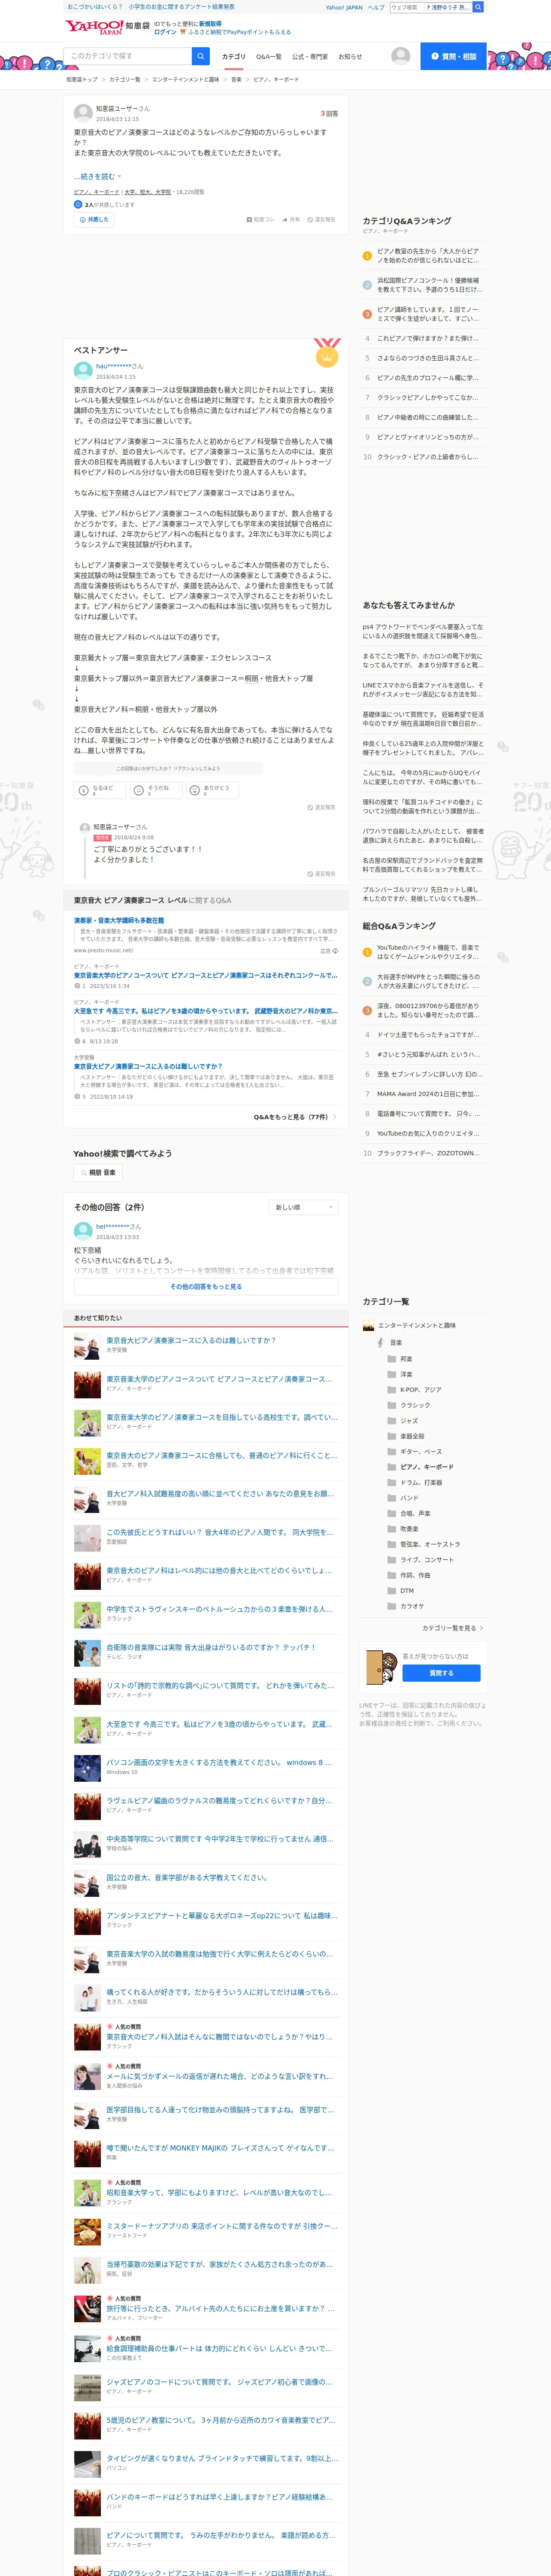Click the blue 共感 circle icon
Image resolution: width=551 pixels, height=2576 pixels.
(x=79, y=205)
